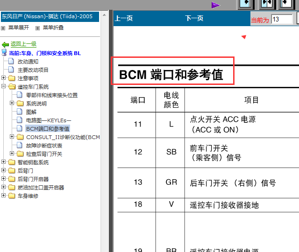The width and height of the screenshot is (299, 252).
Task: Expand the 检查后背门开关 node
Action: 12,154
